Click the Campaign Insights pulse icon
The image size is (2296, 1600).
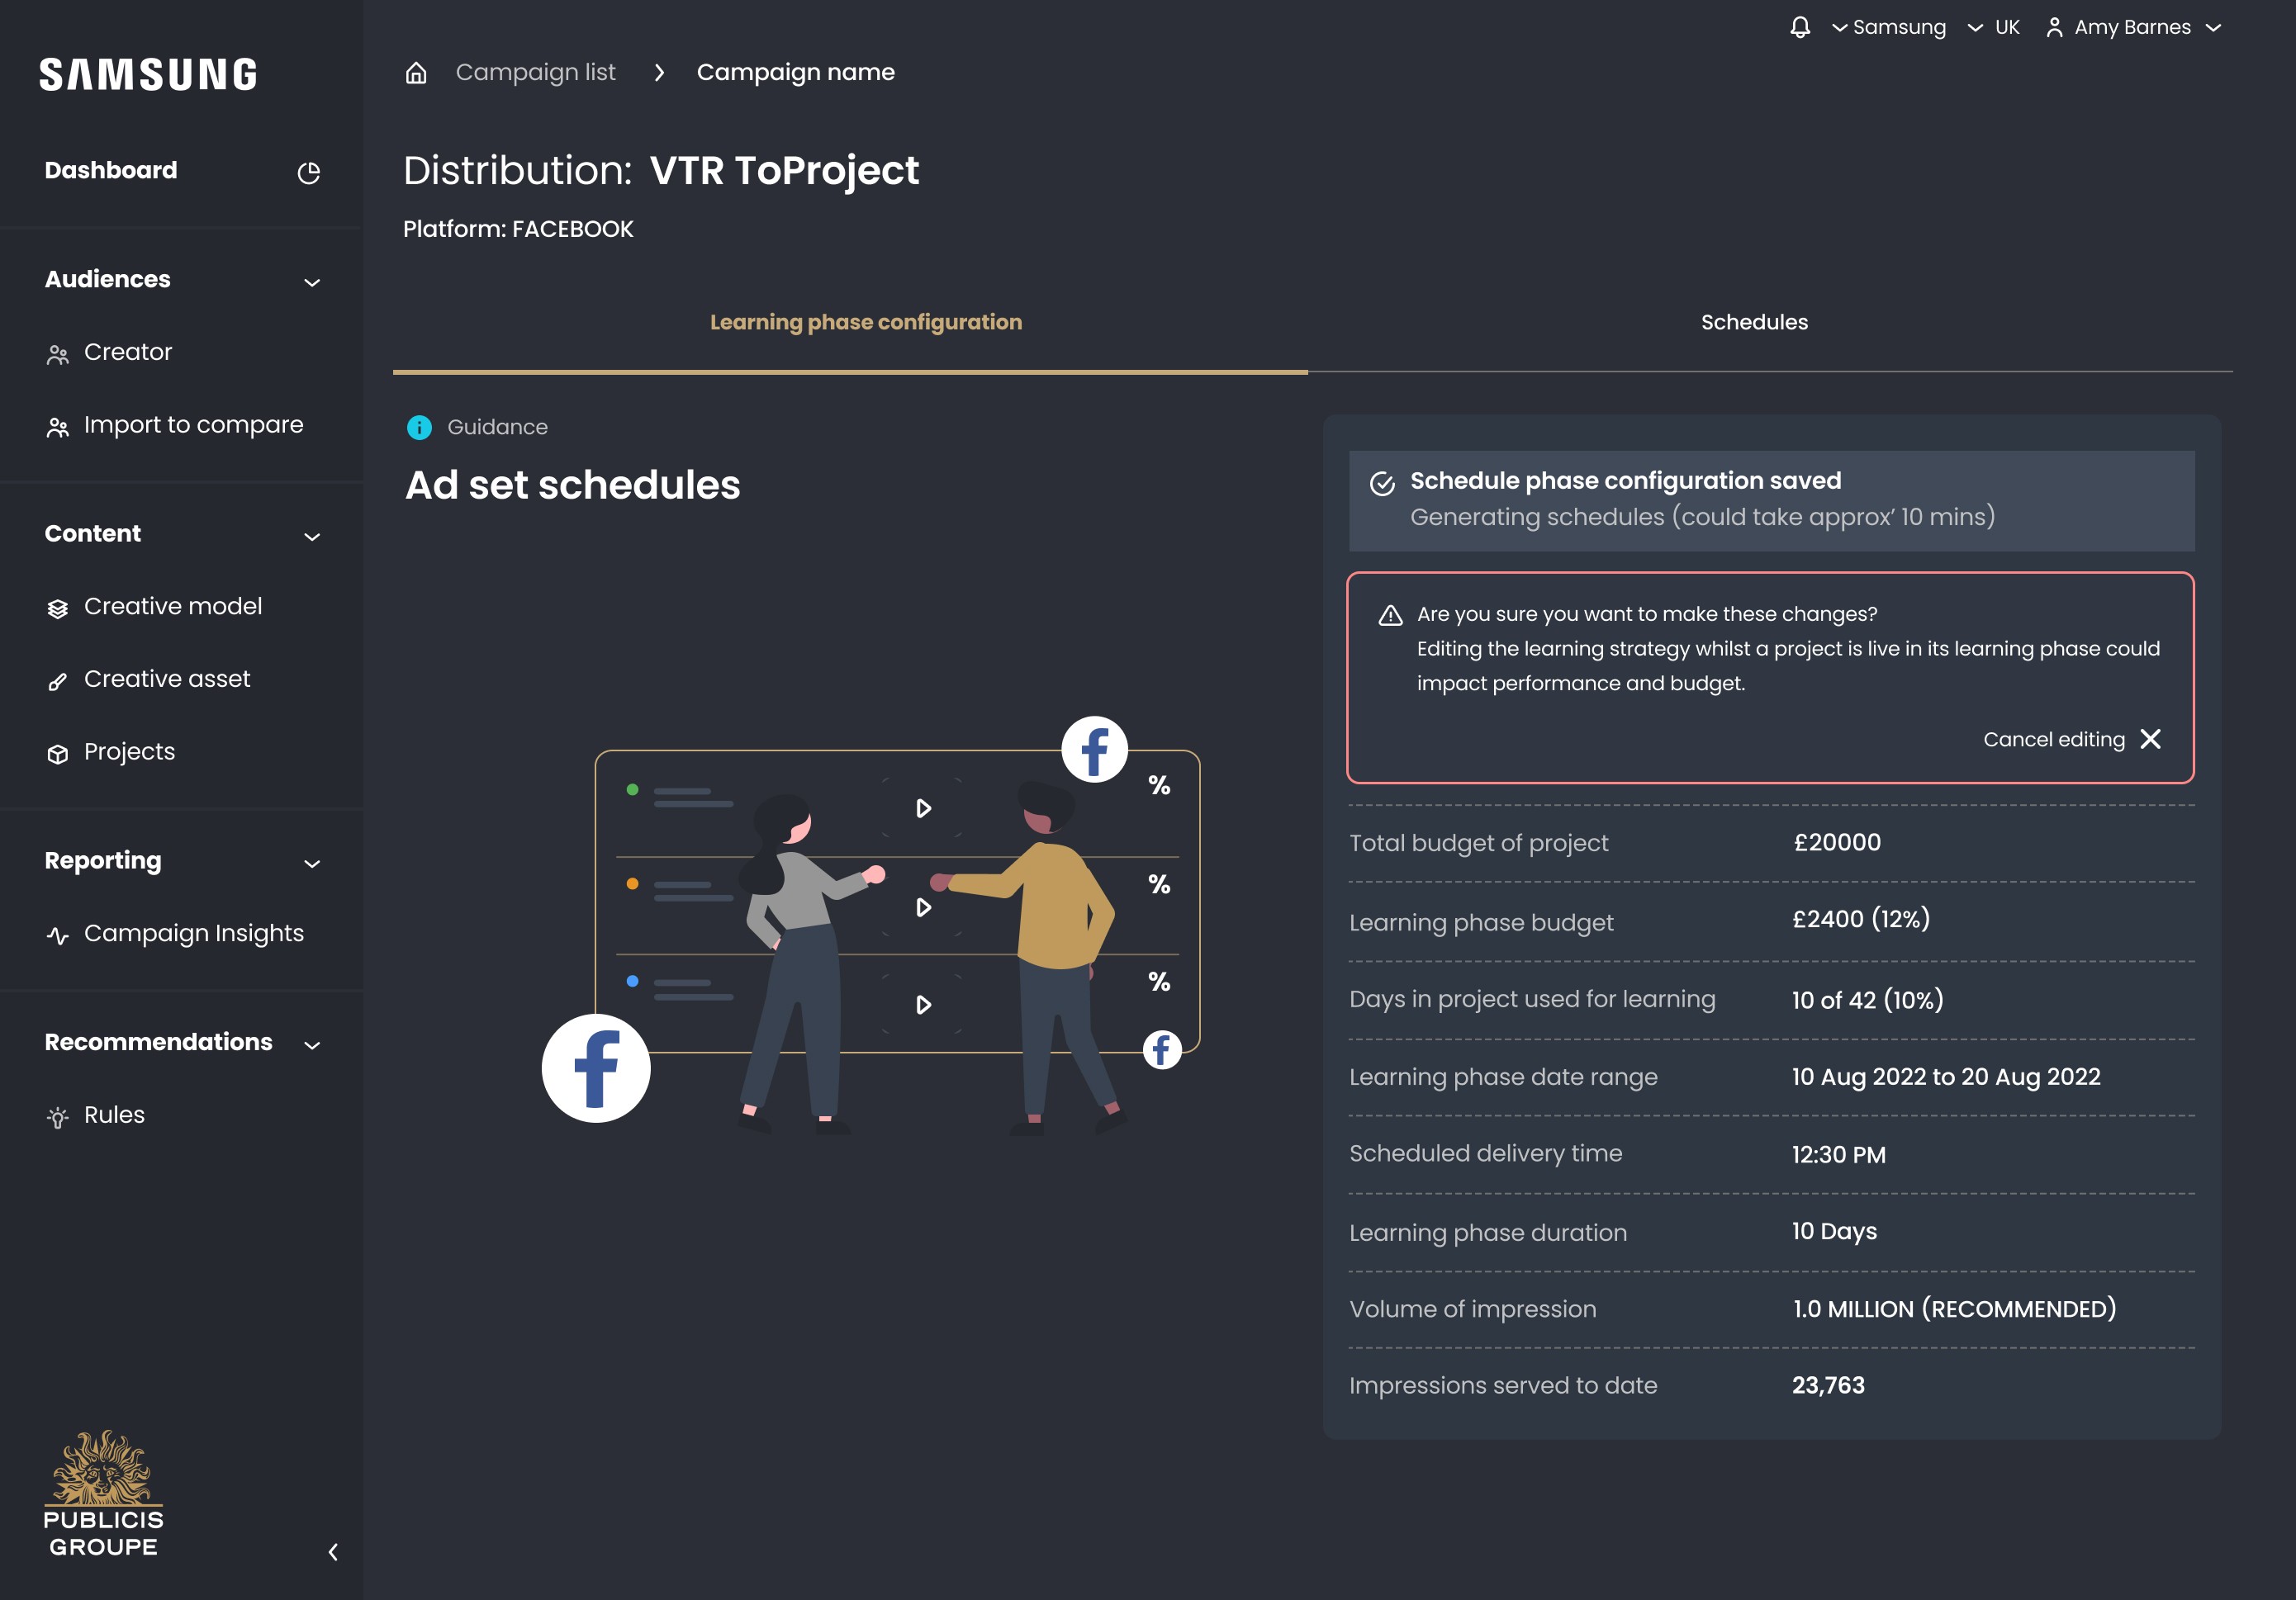(58, 935)
